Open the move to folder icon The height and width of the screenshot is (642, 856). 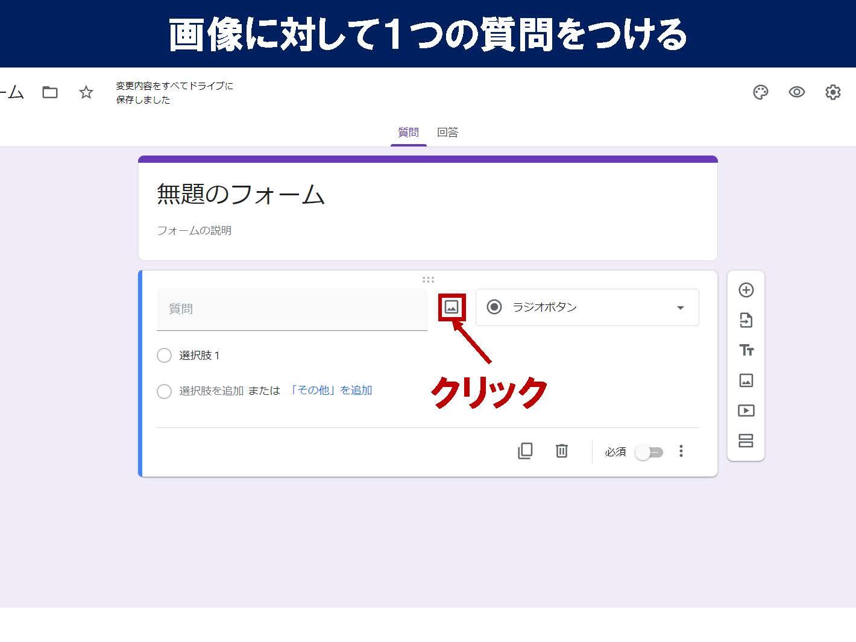click(x=50, y=92)
